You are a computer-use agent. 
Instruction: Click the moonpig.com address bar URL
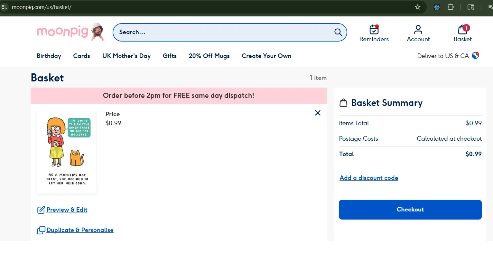(x=42, y=7)
